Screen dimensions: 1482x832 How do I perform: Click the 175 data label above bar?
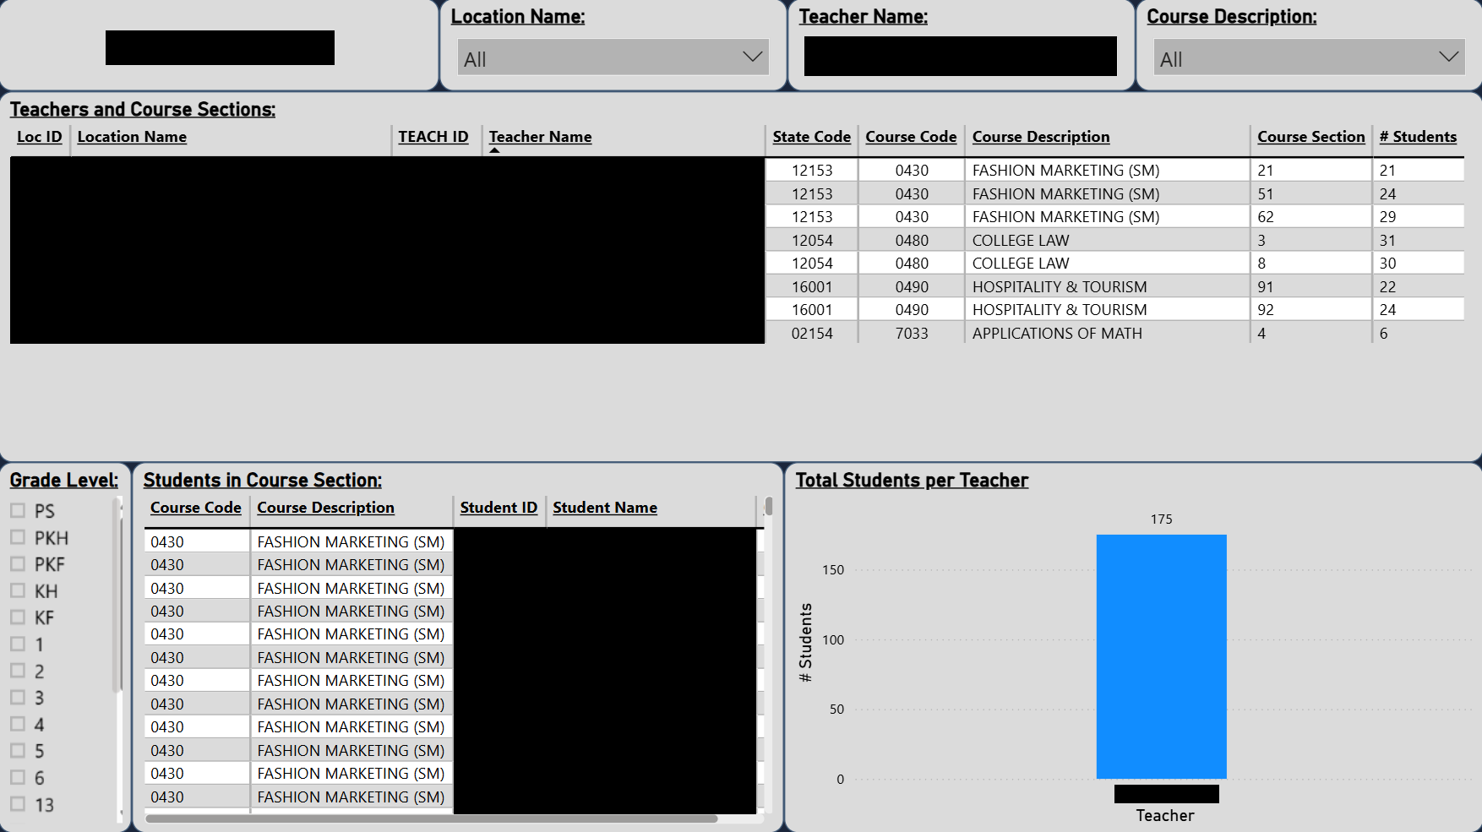point(1161,519)
